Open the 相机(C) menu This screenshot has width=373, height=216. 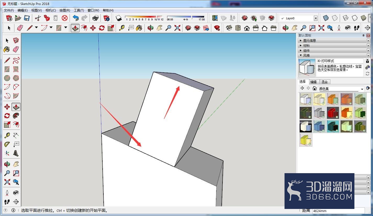point(51,10)
